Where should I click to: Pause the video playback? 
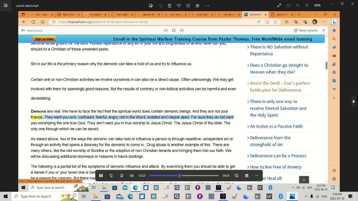101,176
